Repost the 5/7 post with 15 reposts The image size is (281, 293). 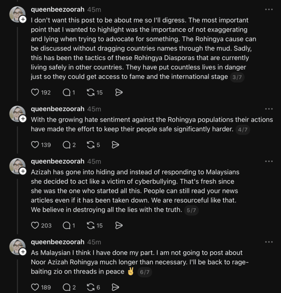[90, 225]
